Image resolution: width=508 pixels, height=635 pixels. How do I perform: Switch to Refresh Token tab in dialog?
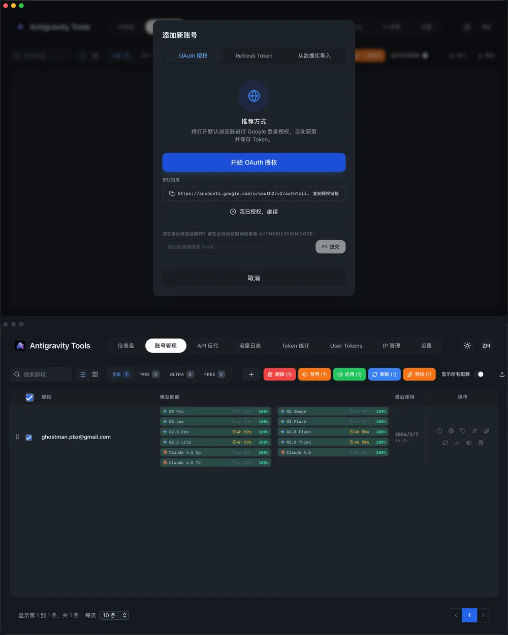click(x=254, y=56)
